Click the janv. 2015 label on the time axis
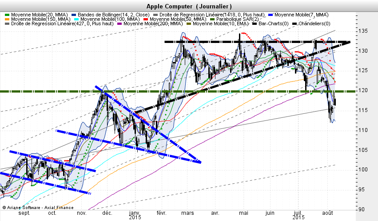The height and width of the screenshot is (221, 378). click(x=135, y=215)
